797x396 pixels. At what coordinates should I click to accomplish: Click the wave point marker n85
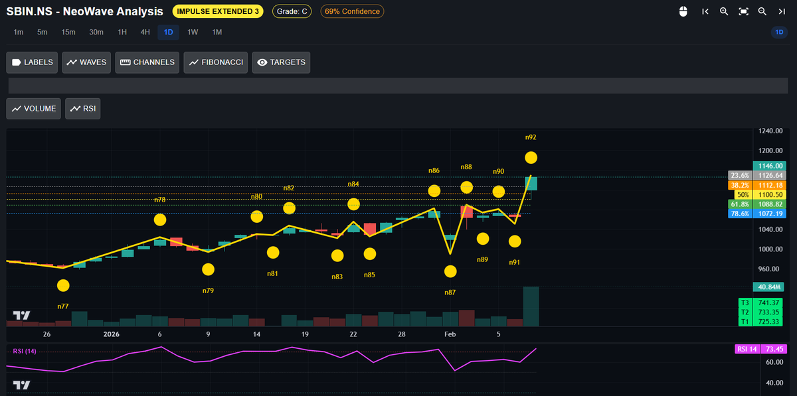[370, 254]
